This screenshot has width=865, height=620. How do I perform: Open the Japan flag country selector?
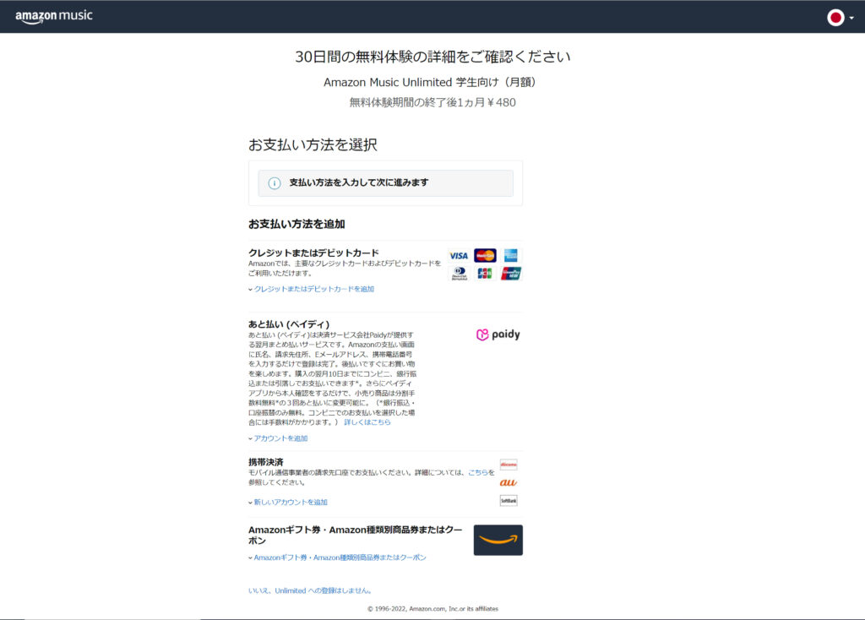click(841, 18)
